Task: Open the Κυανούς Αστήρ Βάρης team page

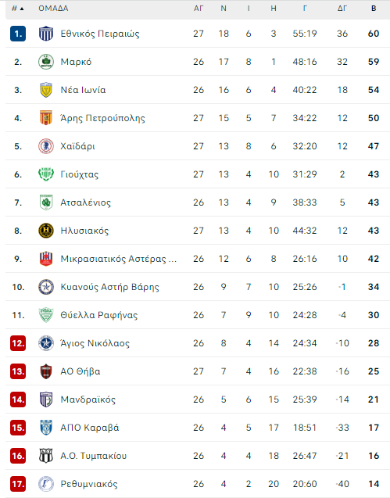Action: (x=110, y=287)
